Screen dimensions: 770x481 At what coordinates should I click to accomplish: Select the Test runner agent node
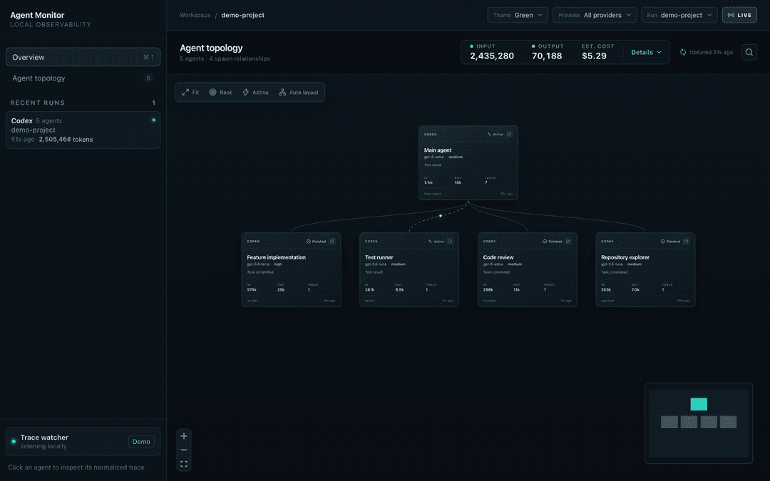[409, 269]
